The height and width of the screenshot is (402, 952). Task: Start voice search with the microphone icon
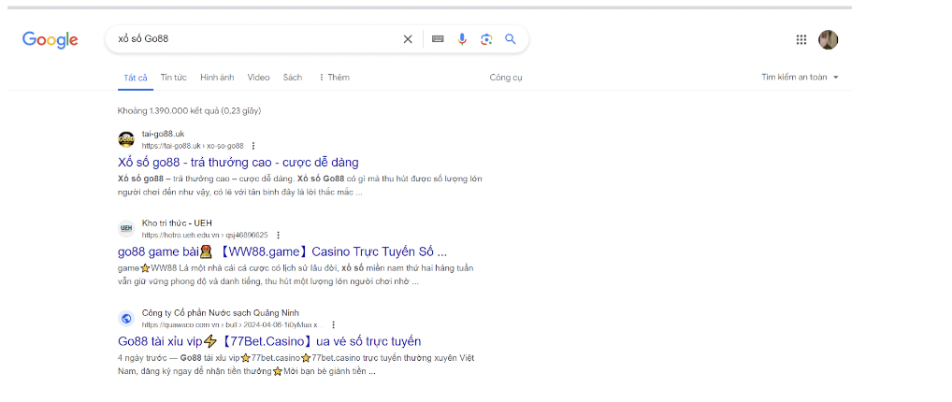point(462,39)
